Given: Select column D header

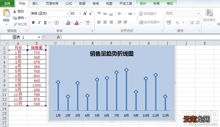Looking at the screenshot, I should pos(74,43).
